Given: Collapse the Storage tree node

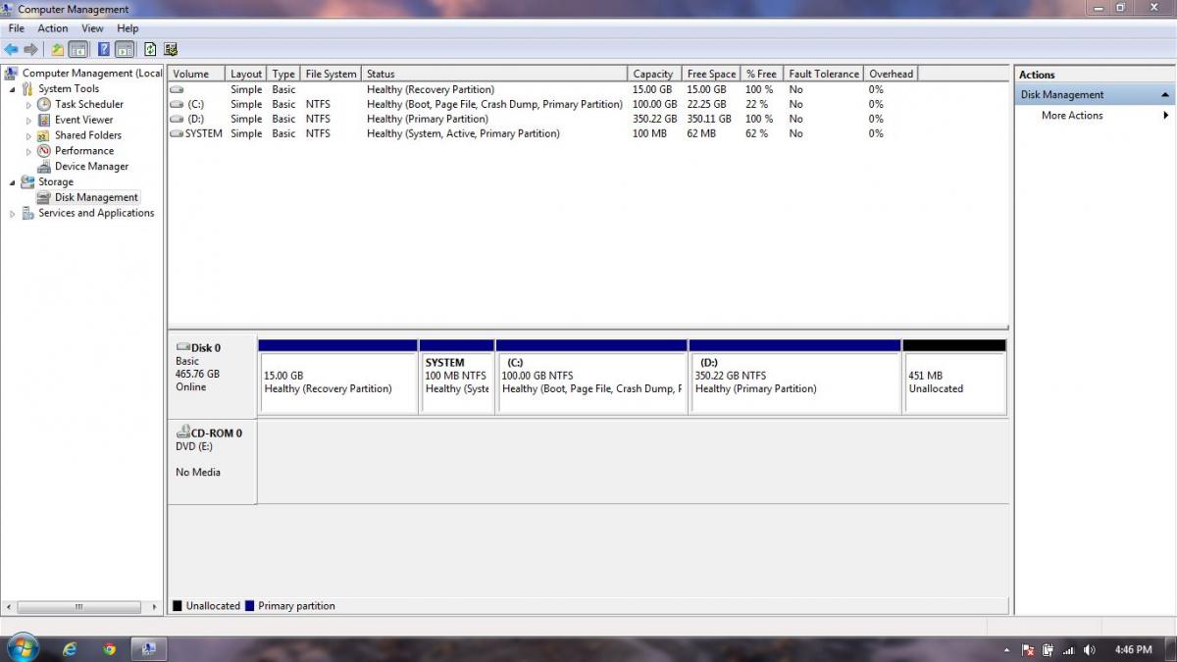Looking at the screenshot, I should click(x=12, y=182).
